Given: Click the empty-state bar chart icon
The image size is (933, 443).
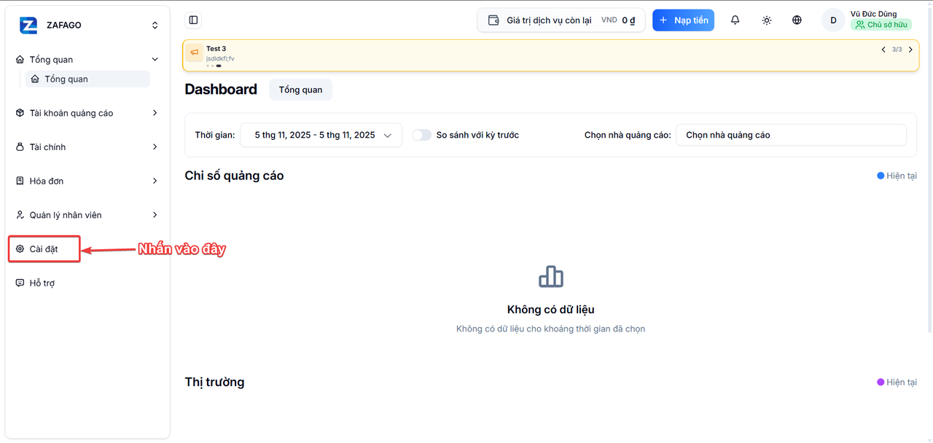Looking at the screenshot, I should click(x=551, y=276).
